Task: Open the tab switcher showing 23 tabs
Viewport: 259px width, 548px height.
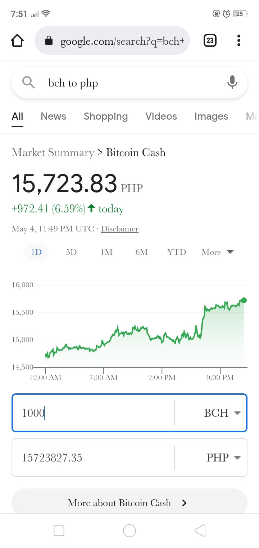Action: (210, 40)
